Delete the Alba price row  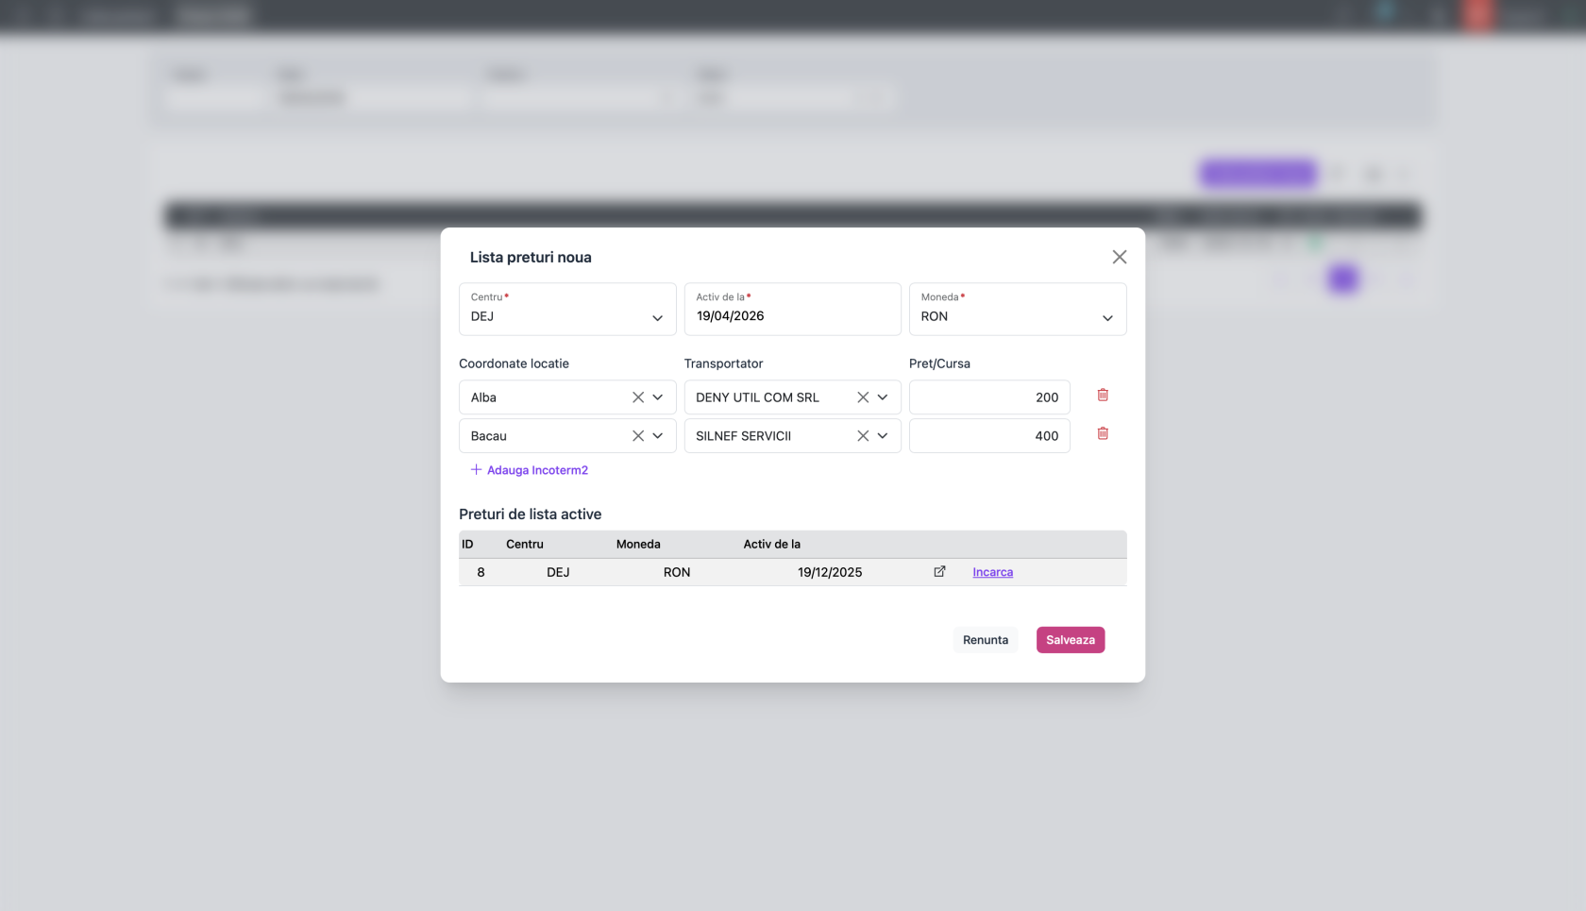(1103, 395)
